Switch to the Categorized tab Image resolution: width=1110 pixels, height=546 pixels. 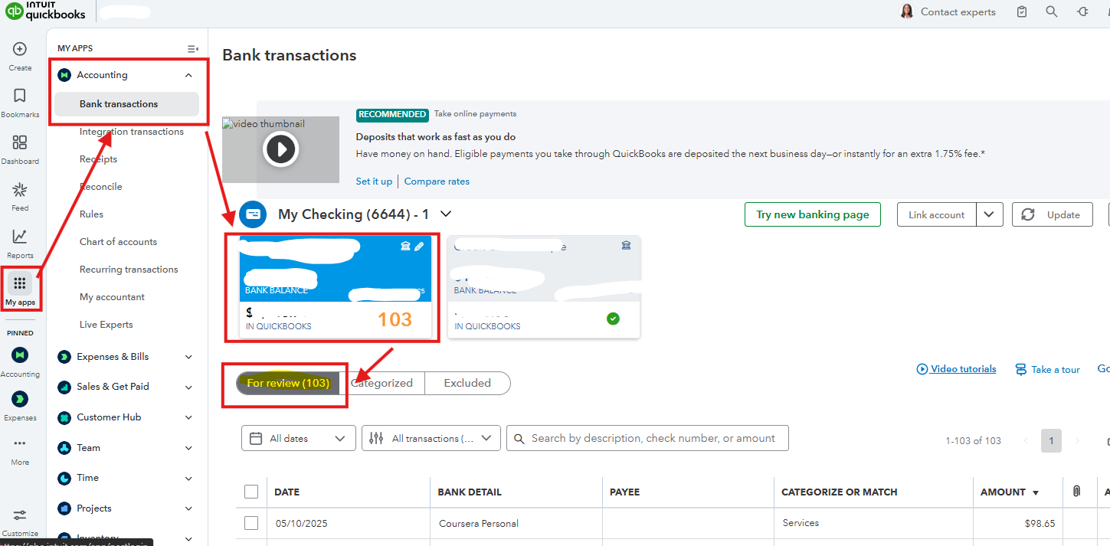pyautogui.click(x=381, y=384)
